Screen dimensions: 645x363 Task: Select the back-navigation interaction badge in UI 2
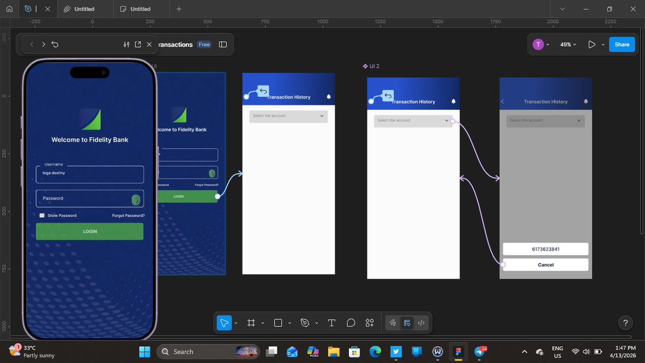point(388,95)
